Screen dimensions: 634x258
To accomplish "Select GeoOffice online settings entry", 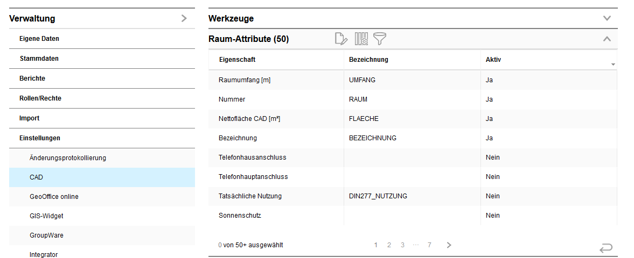I will 54,197.
